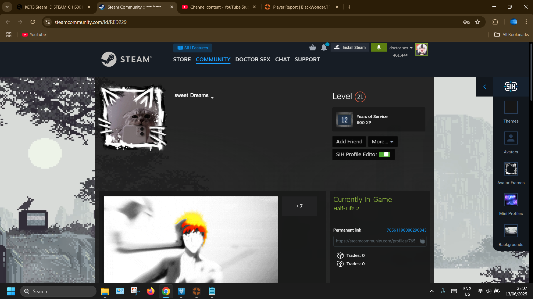533x299 pixels.
Task: Launch Firefox from taskbar
Action: pyautogui.click(x=151, y=291)
